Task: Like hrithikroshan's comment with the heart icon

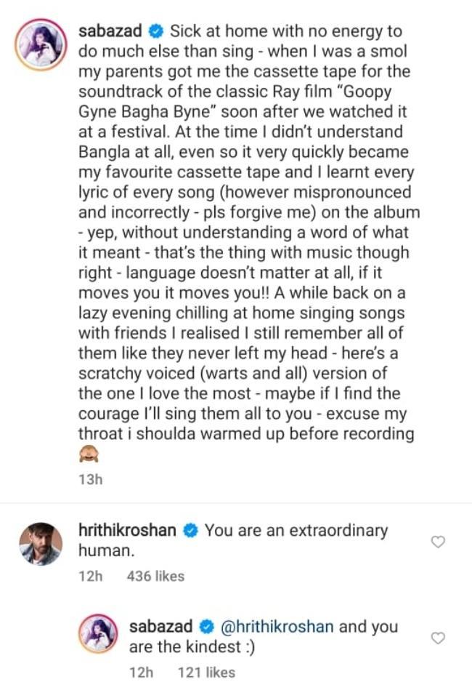Action: pos(437,542)
